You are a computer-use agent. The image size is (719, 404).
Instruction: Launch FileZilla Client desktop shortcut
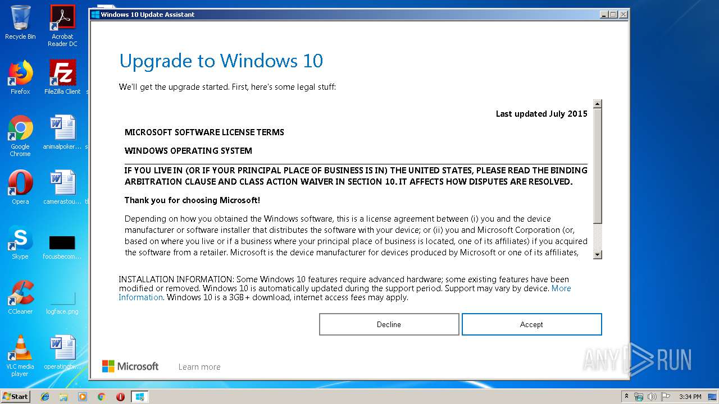62,77
